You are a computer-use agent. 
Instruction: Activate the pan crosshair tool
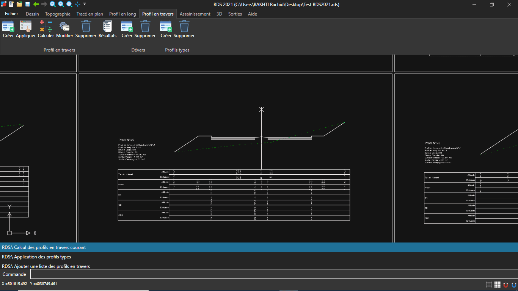(77, 5)
